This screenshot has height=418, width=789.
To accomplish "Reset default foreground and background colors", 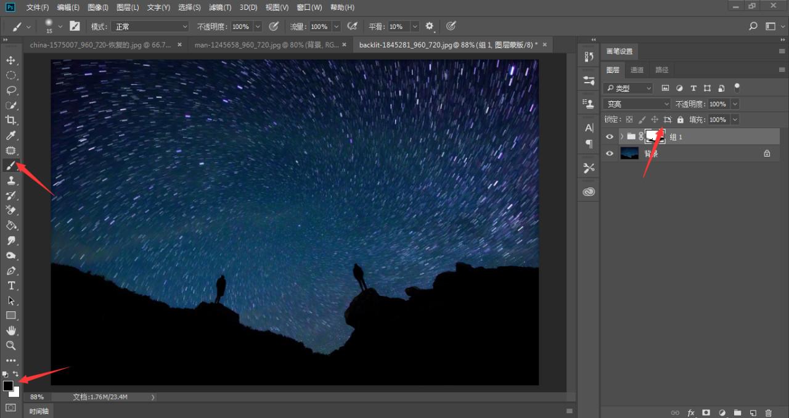I will click(x=6, y=374).
